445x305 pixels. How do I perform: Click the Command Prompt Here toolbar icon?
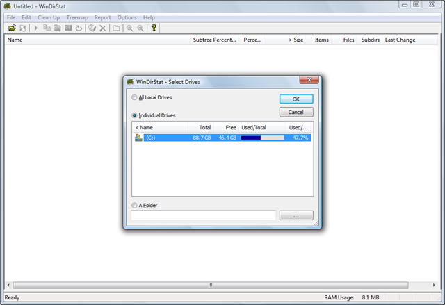[x=68, y=28]
